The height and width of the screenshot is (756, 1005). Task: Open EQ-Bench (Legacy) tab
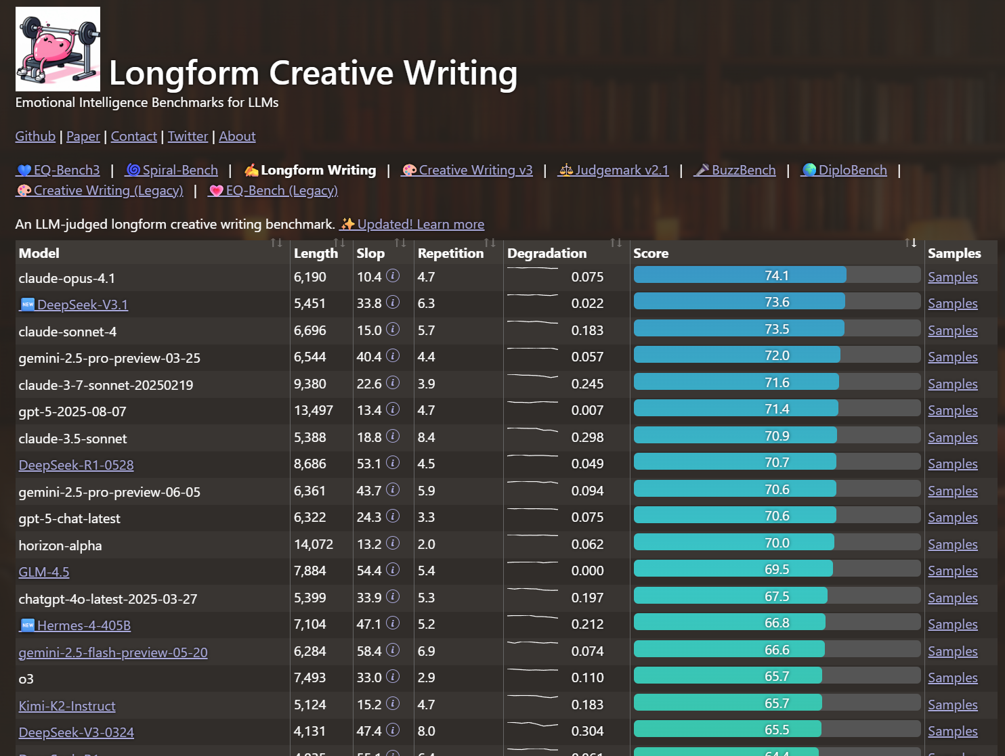pyautogui.click(x=273, y=190)
